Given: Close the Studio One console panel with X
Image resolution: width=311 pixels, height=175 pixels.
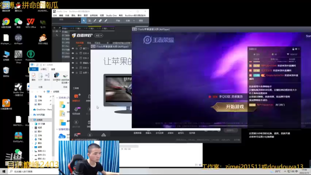Looking at the screenshot, I should point(54,28).
